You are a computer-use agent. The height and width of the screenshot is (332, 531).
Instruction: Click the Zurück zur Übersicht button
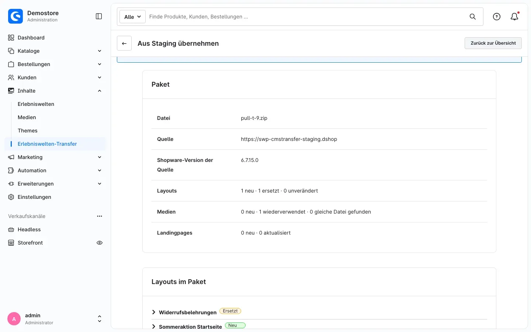[x=493, y=43]
